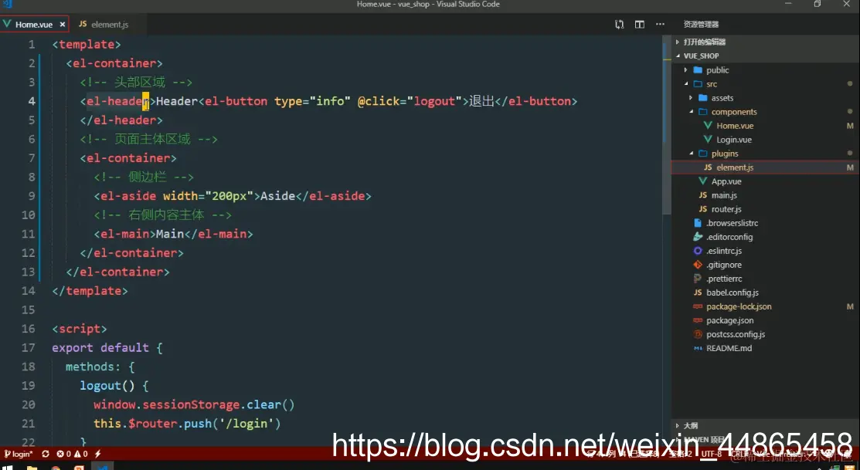Screen dimensions: 860x470
Task: Open App.vue via its Vue file icon
Action: (x=702, y=181)
